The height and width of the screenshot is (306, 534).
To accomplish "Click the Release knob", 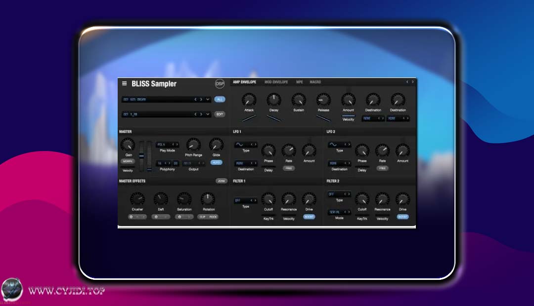I will (323, 100).
